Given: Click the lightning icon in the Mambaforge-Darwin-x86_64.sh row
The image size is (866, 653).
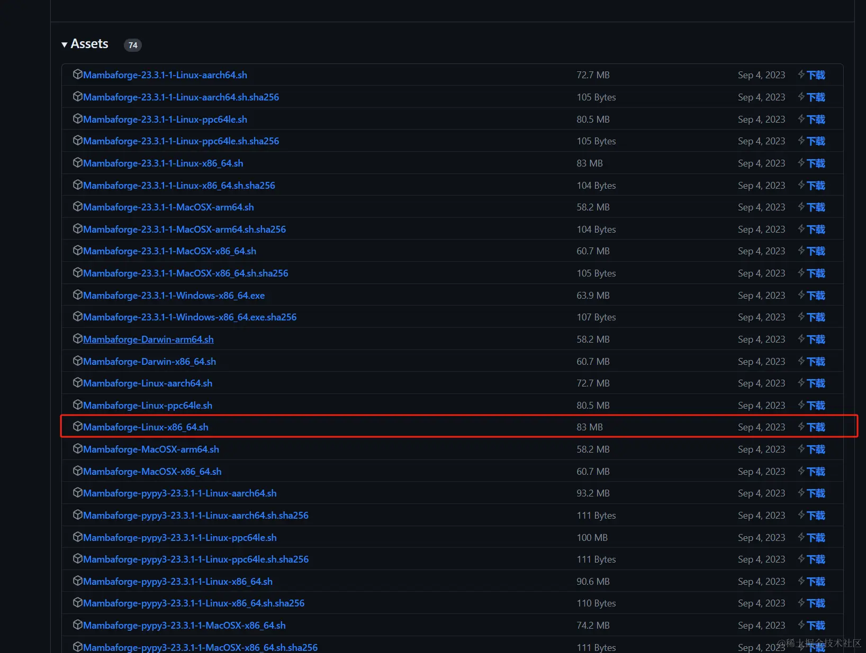Looking at the screenshot, I should tap(801, 361).
